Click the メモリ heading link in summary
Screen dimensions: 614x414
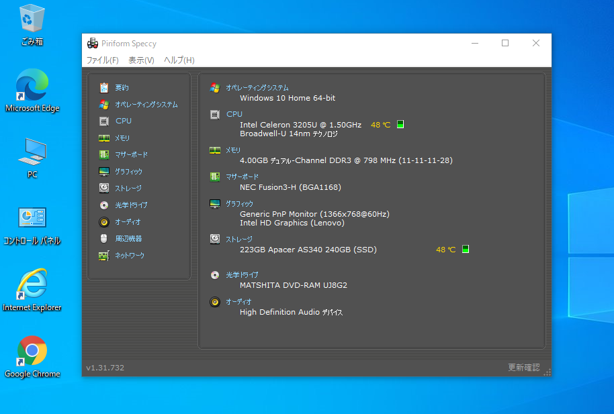pyautogui.click(x=233, y=150)
